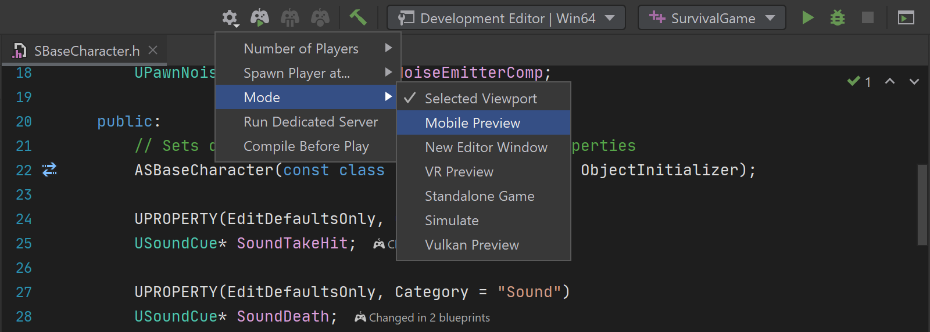Go to previous highlighted problem arrow

tap(890, 81)
